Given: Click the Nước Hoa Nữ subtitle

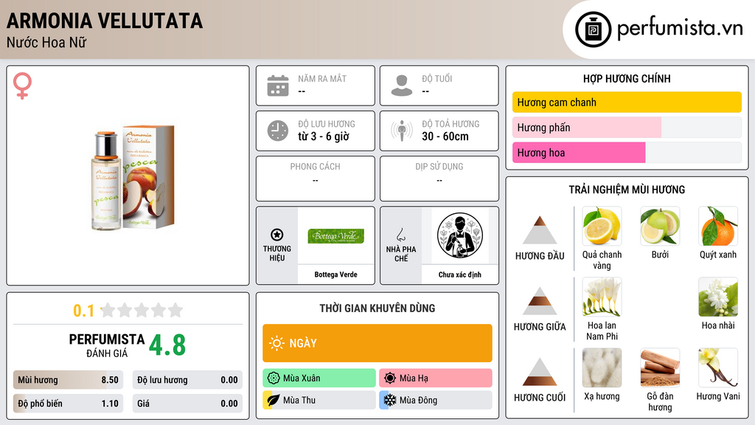Looking at the screenshot, I should click(46, 42).
